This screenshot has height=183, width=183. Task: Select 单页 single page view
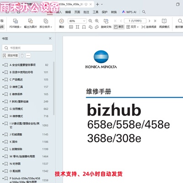(x=119, y=27)
